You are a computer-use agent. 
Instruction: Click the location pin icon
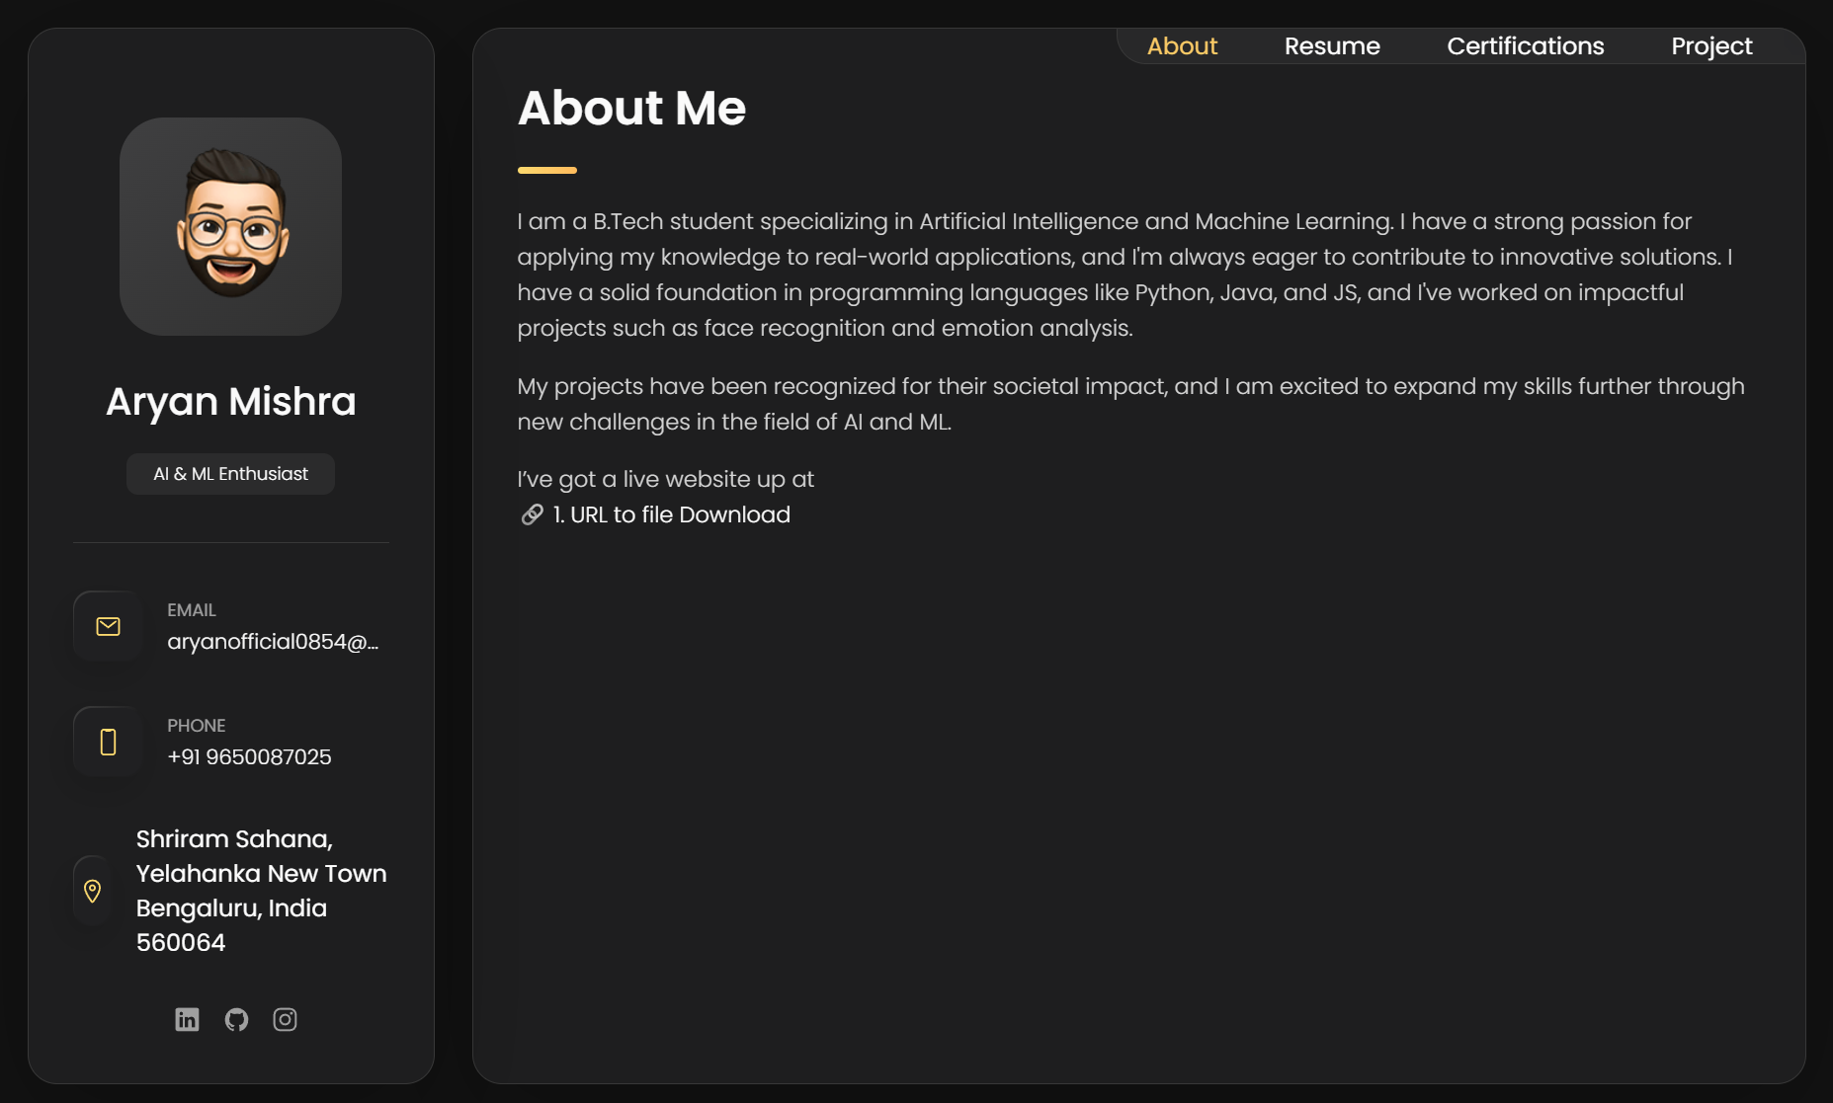[92, 890]
